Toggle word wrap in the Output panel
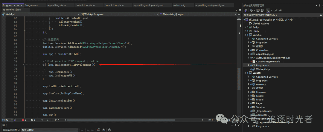The width and height of the screenshot is (323, 132). point(103,130)
